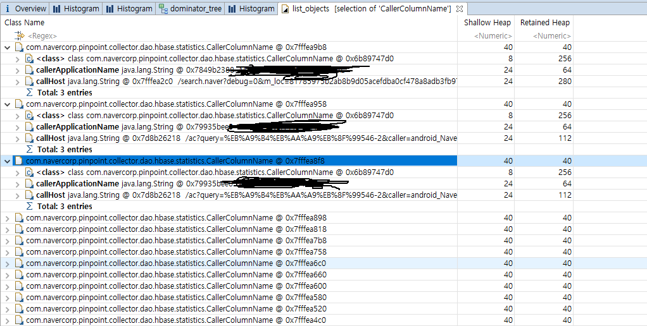Sort by the Shallow Heap column header
647x326 pixels.
pos(486,23)
